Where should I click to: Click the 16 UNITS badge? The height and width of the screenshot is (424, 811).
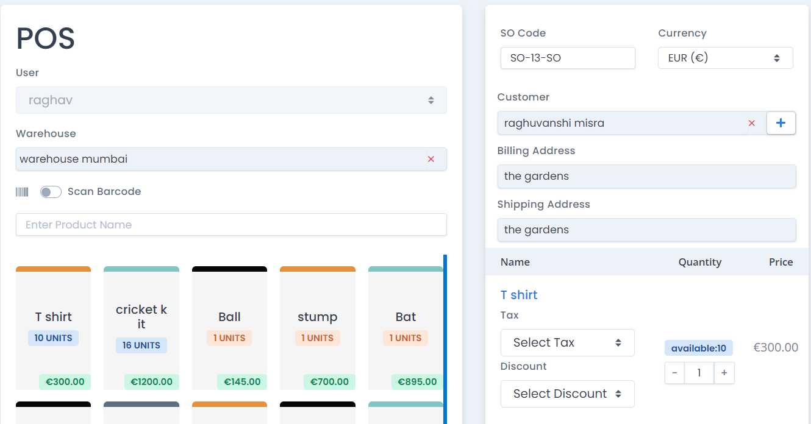141,345
